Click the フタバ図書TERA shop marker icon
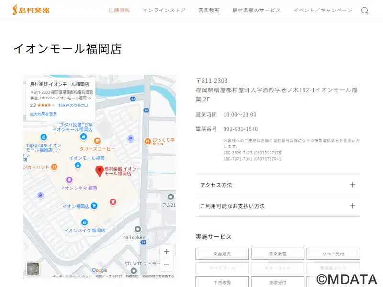The image size is (383, 287). pyautogui.click(x=83, y=137)
